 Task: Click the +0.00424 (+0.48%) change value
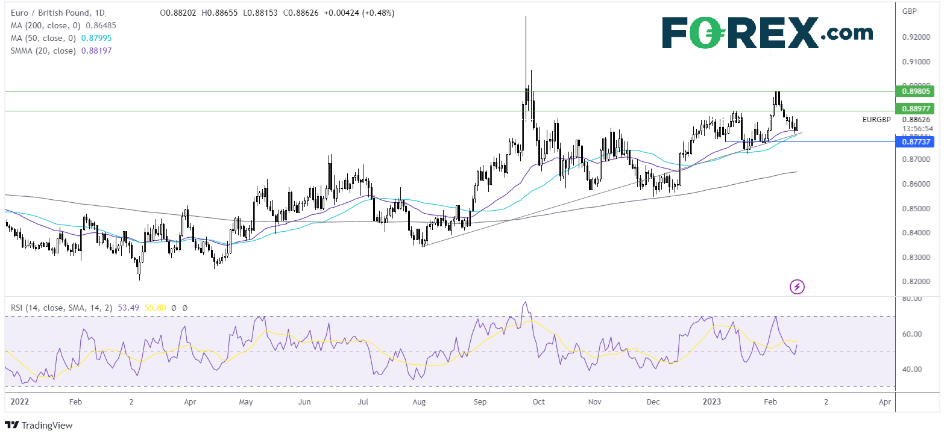coord(359,13)
